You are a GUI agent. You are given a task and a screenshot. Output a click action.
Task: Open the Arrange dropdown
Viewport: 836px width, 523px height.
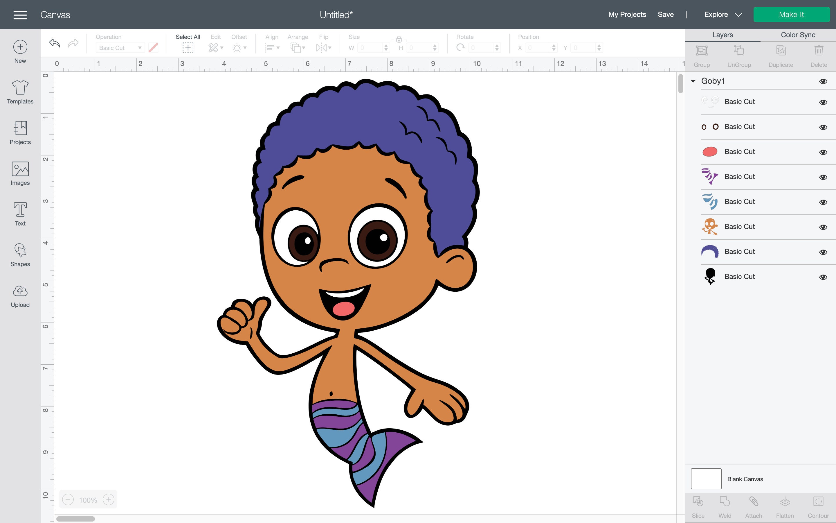[x=298, y=48]
